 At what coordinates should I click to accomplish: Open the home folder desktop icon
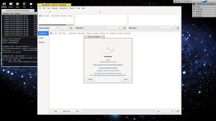click(18, 4)
